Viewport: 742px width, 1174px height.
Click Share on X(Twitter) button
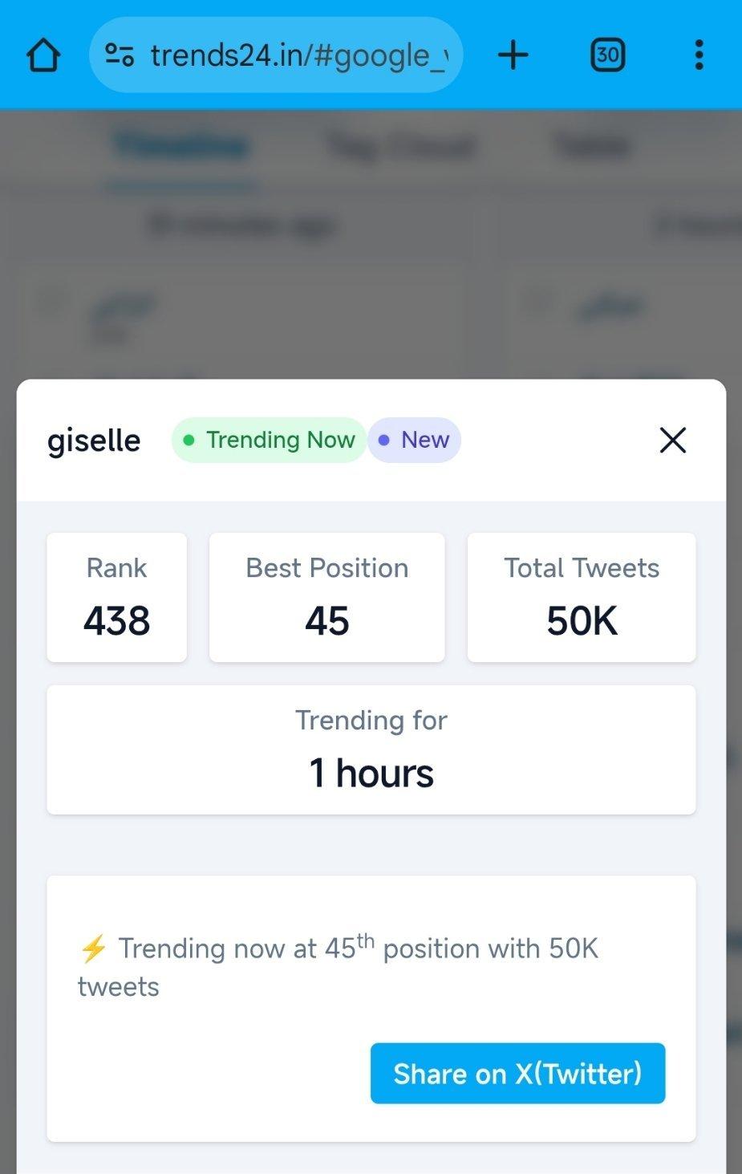[x=517, y=1073]
